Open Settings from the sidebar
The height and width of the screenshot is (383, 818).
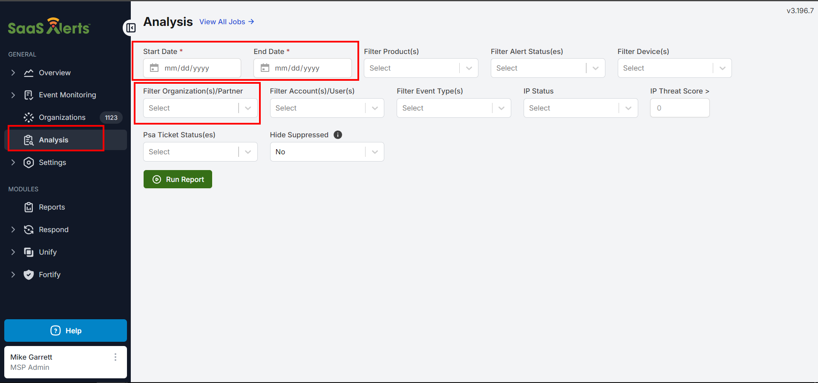pos(52,162)
